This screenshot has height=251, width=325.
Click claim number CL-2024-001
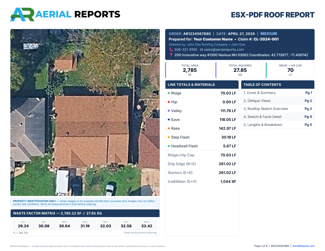pos(266,39)
